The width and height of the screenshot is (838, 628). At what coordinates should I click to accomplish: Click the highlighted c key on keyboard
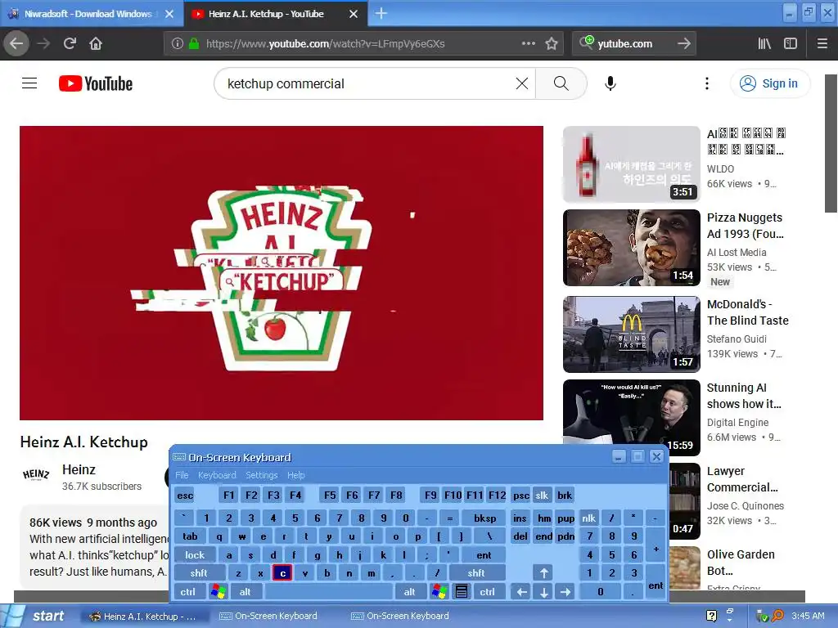click(x=282, y=573)
